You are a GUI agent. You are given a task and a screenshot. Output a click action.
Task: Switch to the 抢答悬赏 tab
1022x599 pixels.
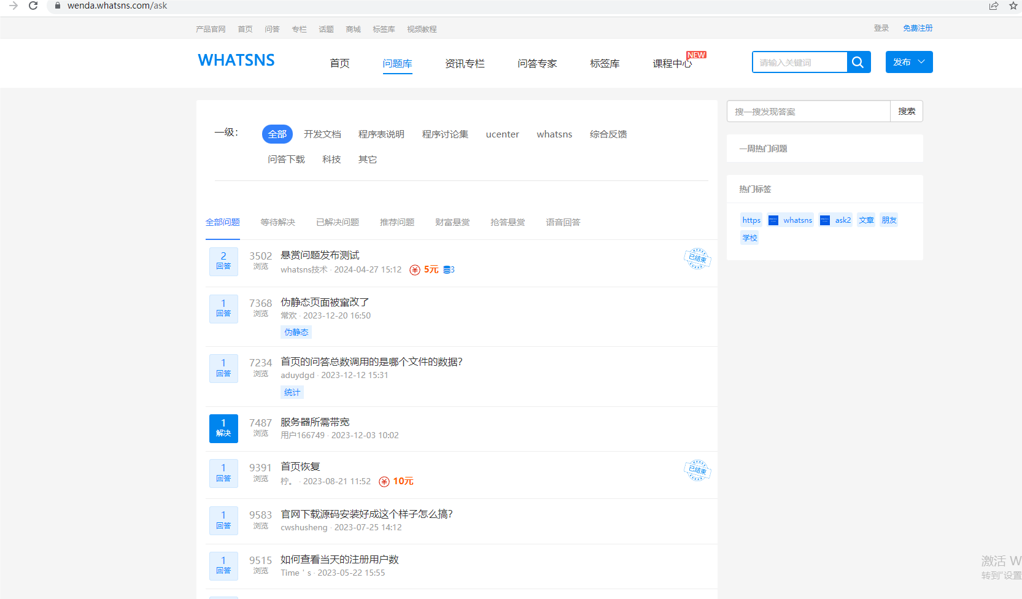click(508, 222)
